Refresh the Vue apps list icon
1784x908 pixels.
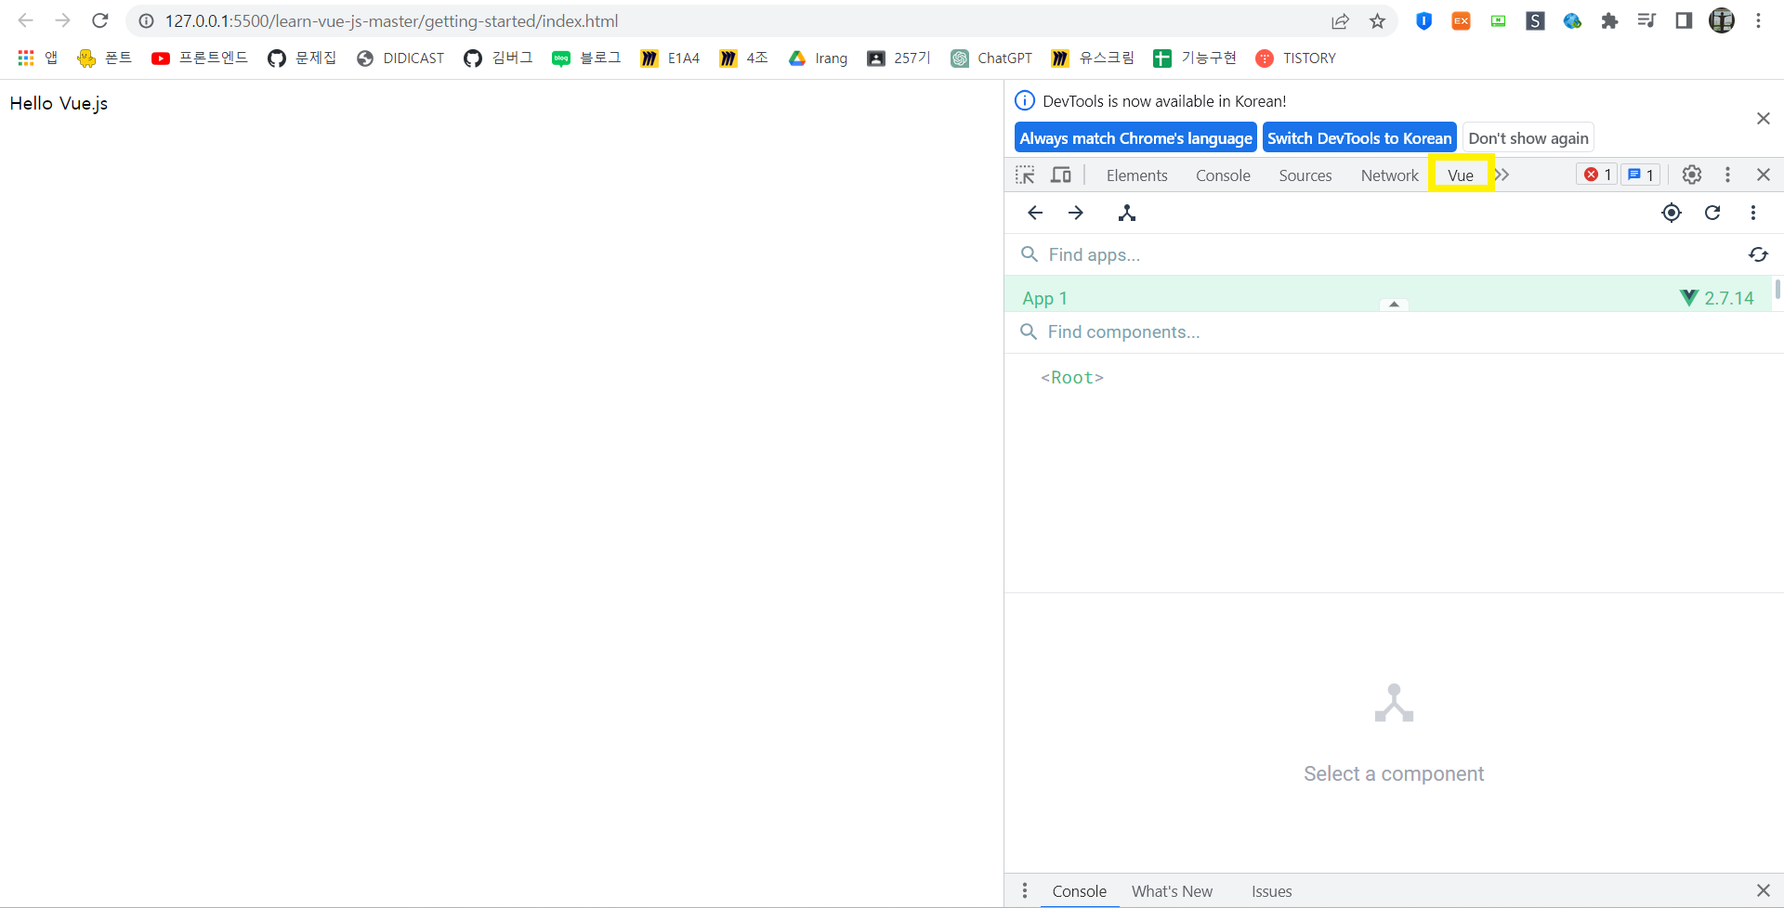pos(1758,254)
